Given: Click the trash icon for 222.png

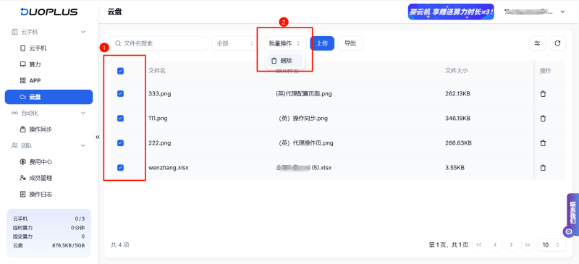Looking at the screenshot, I should [543, 143].
